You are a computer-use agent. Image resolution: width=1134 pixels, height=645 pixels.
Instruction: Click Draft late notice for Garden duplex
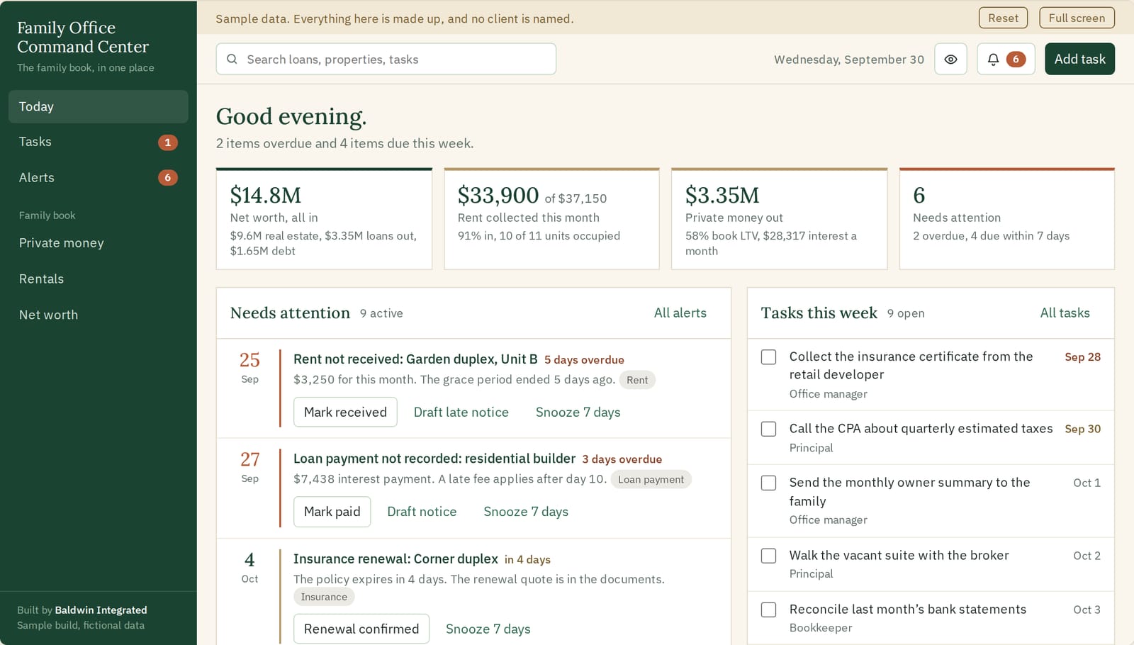coord(461,413)
